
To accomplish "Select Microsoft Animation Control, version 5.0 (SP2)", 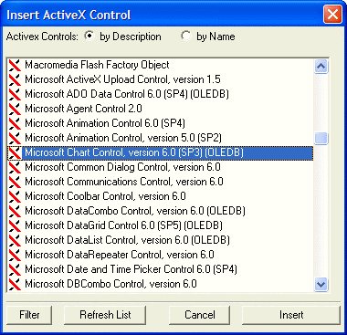I will tap(123, 138).
